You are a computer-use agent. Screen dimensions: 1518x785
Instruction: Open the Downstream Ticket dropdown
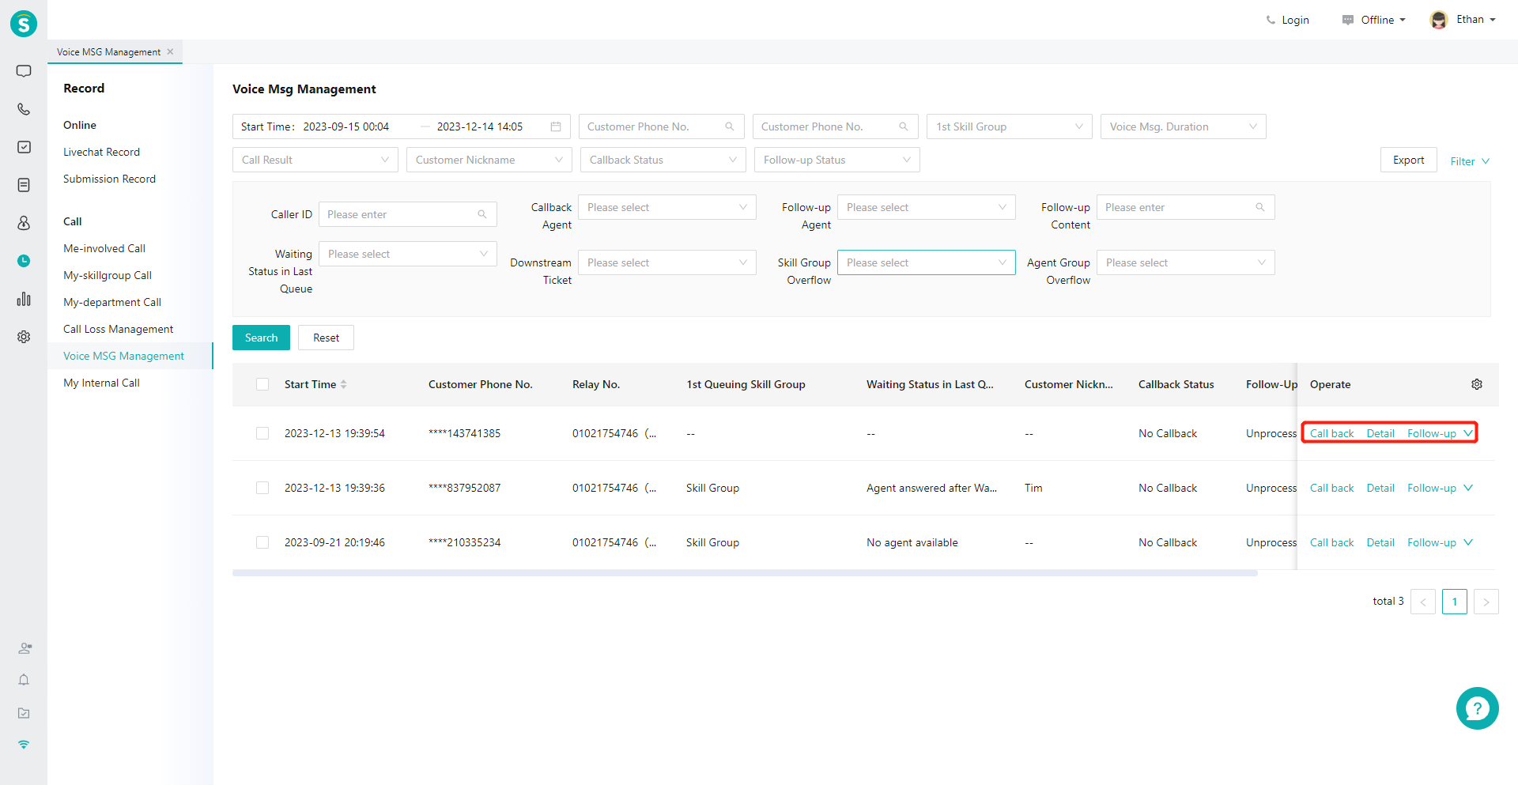click(x=667, y=262)
